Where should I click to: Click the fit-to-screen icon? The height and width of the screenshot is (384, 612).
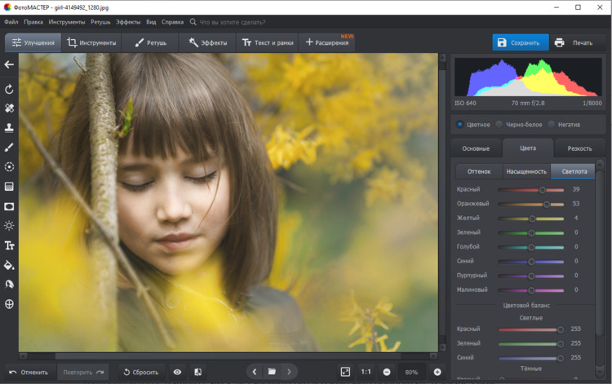point(345,372)
